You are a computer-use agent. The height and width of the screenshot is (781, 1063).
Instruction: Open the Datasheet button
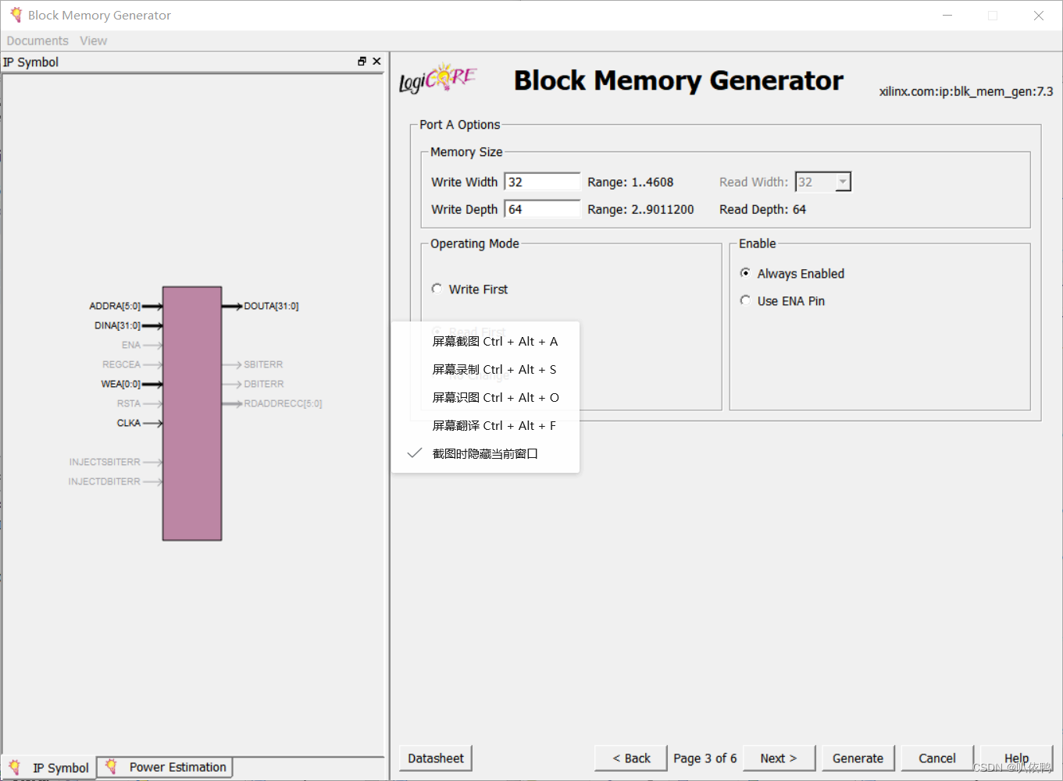(435, 758)
